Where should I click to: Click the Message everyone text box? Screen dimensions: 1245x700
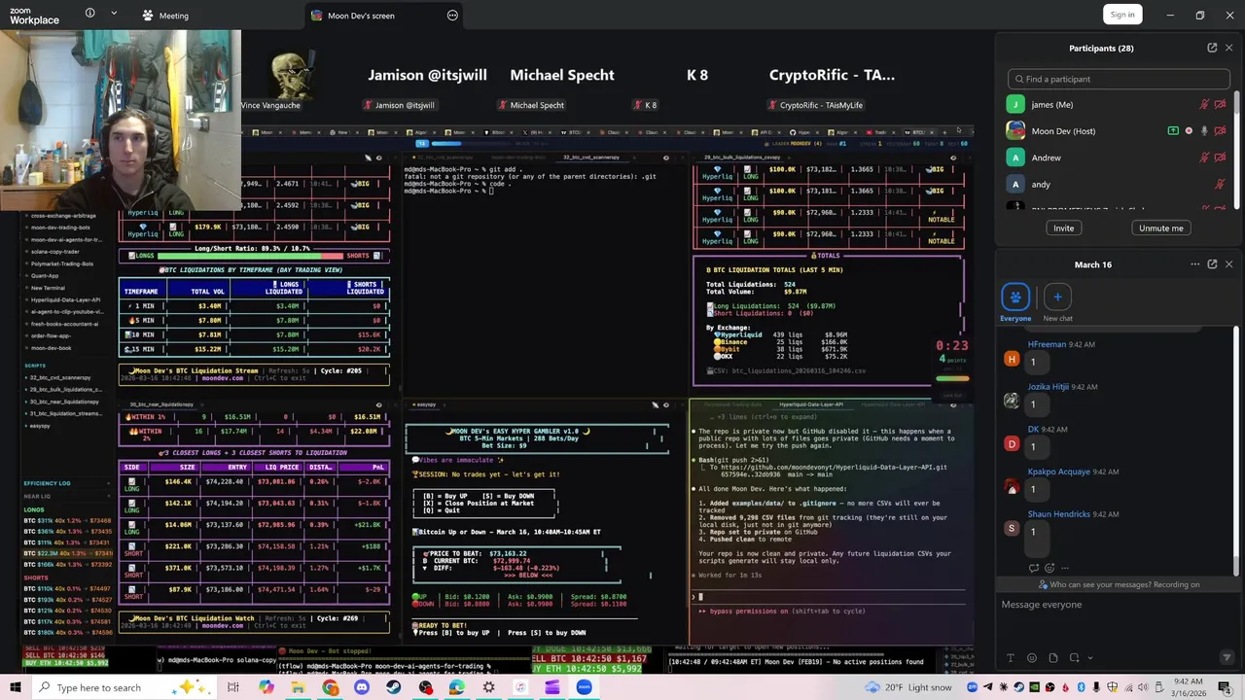[1119, 605]
